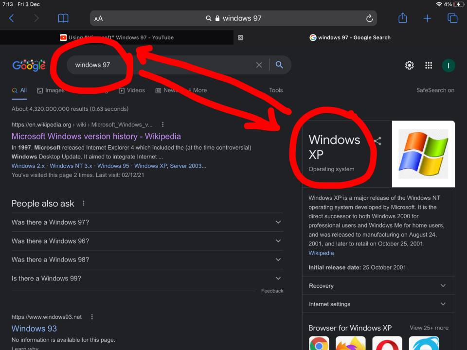The image size is (467, 350).
Task: Open the AA reader text size menu
Action: 98,19
